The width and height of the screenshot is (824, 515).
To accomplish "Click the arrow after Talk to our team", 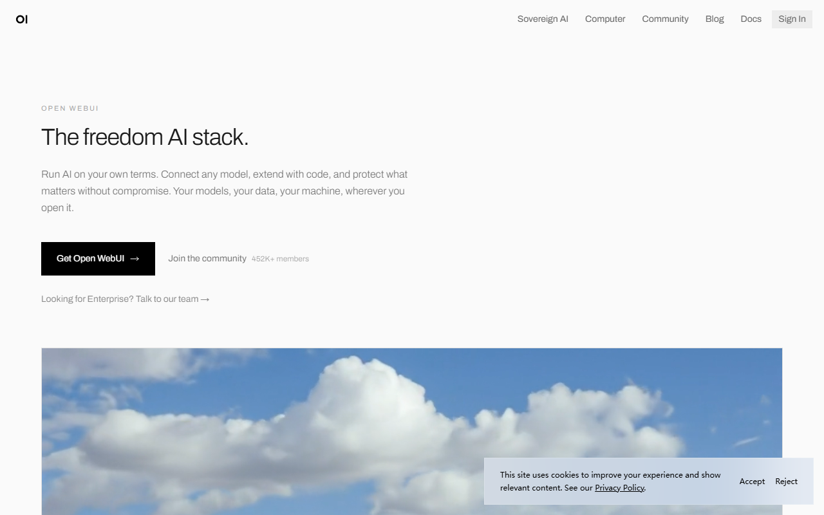I will (205, 299).
